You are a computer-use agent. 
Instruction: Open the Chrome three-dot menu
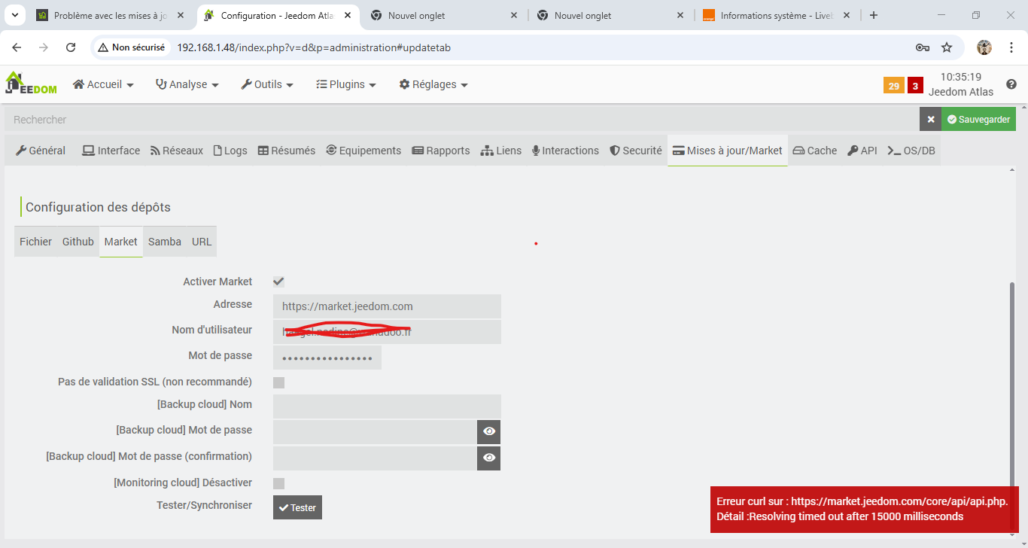tap(1011, 47)
